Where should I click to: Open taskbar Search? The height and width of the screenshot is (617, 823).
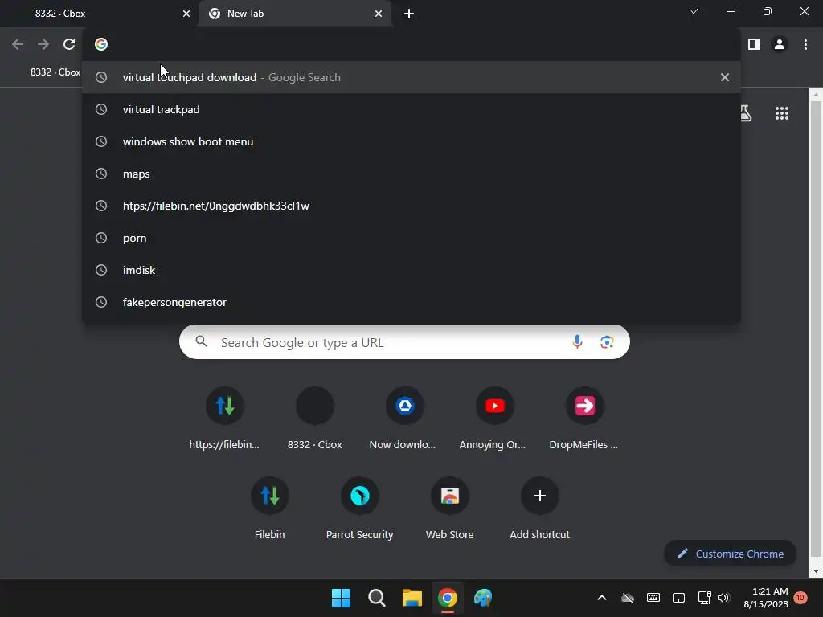point(376,598)
